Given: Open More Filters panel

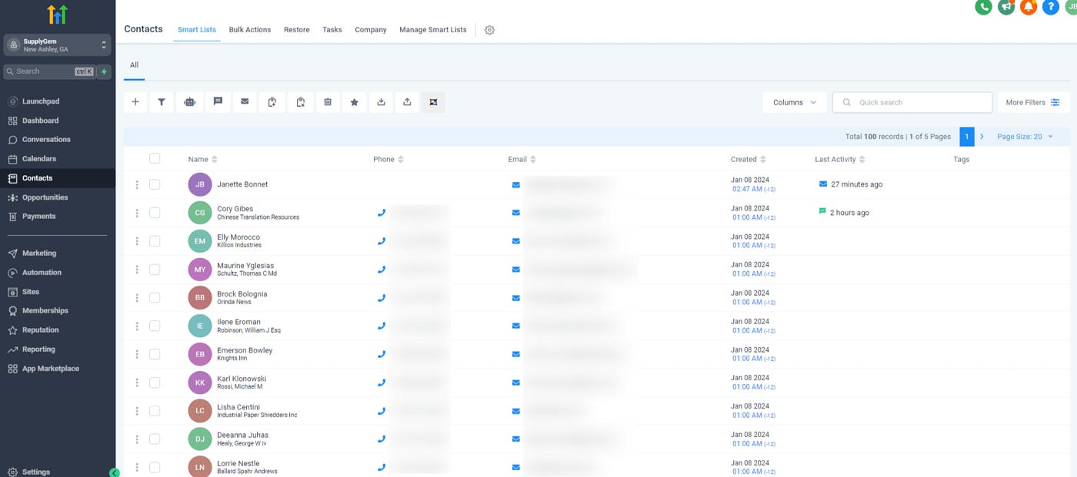Looking at the screenshot, I should point(1033,102).
